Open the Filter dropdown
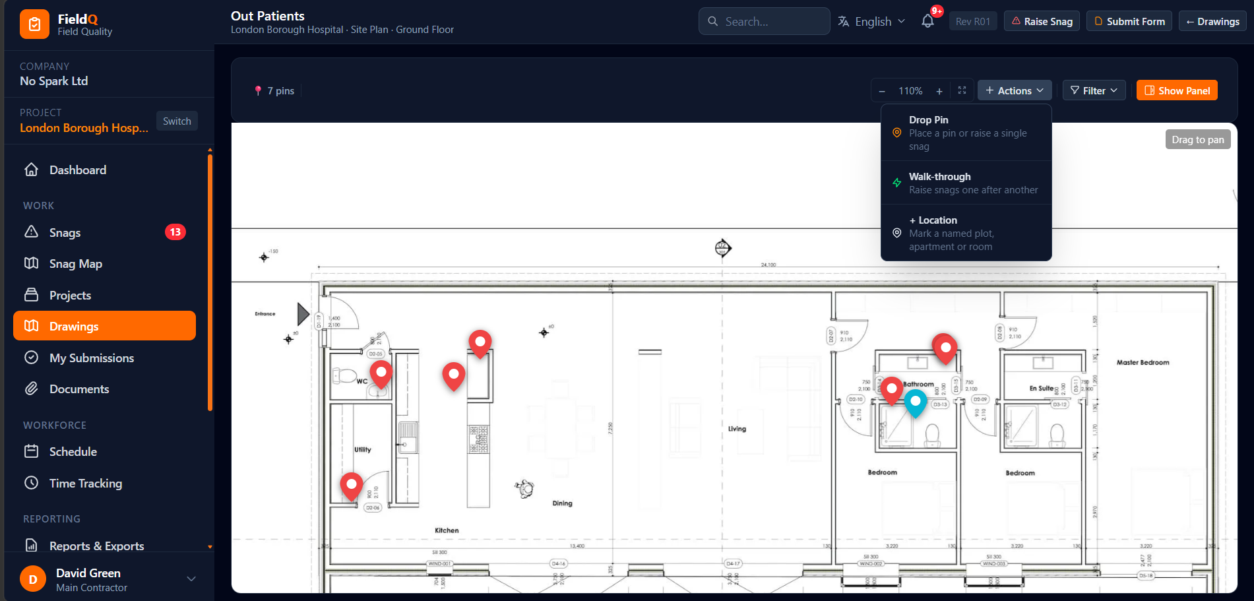1254x601 pixels. [1094, 90]
